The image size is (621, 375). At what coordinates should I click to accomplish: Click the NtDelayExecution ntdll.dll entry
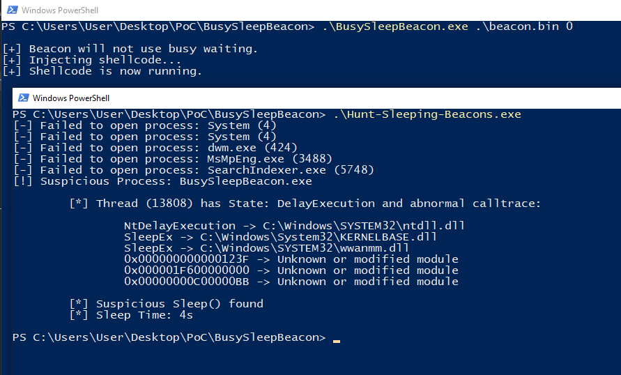click(294, 226)
